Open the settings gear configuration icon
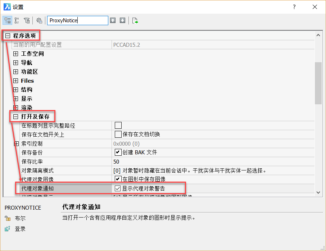 pyautogui.click(x=39, y=20)
